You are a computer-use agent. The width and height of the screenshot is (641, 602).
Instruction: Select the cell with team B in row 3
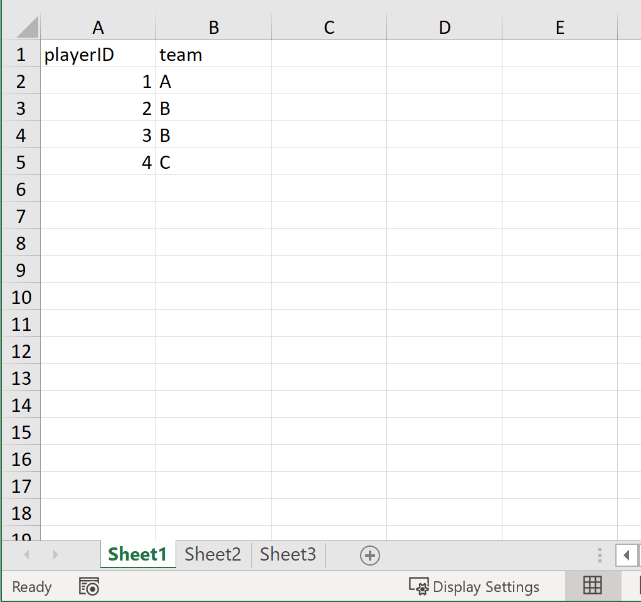point(213,108)
